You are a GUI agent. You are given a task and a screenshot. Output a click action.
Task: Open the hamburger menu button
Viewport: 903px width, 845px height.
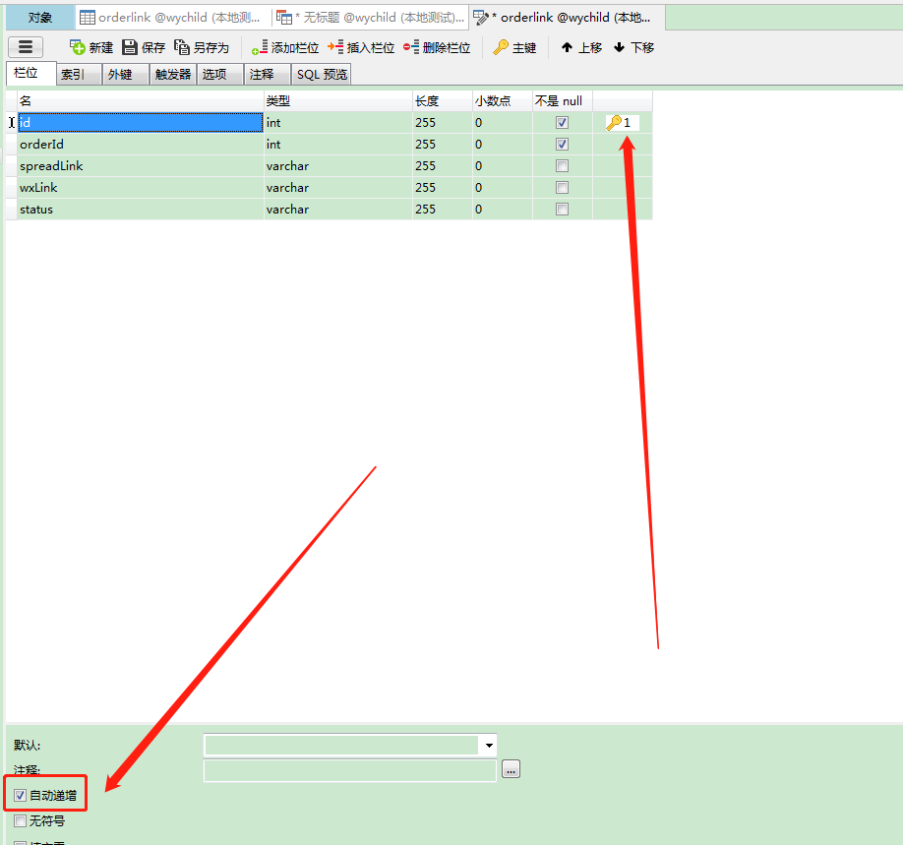(x=26, y=46)
